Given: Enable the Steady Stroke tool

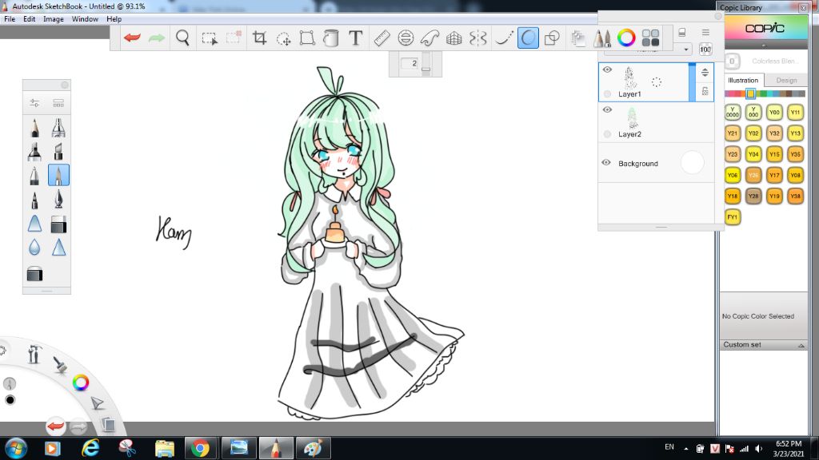Looking at the screenshot, I should click(504, 38).
